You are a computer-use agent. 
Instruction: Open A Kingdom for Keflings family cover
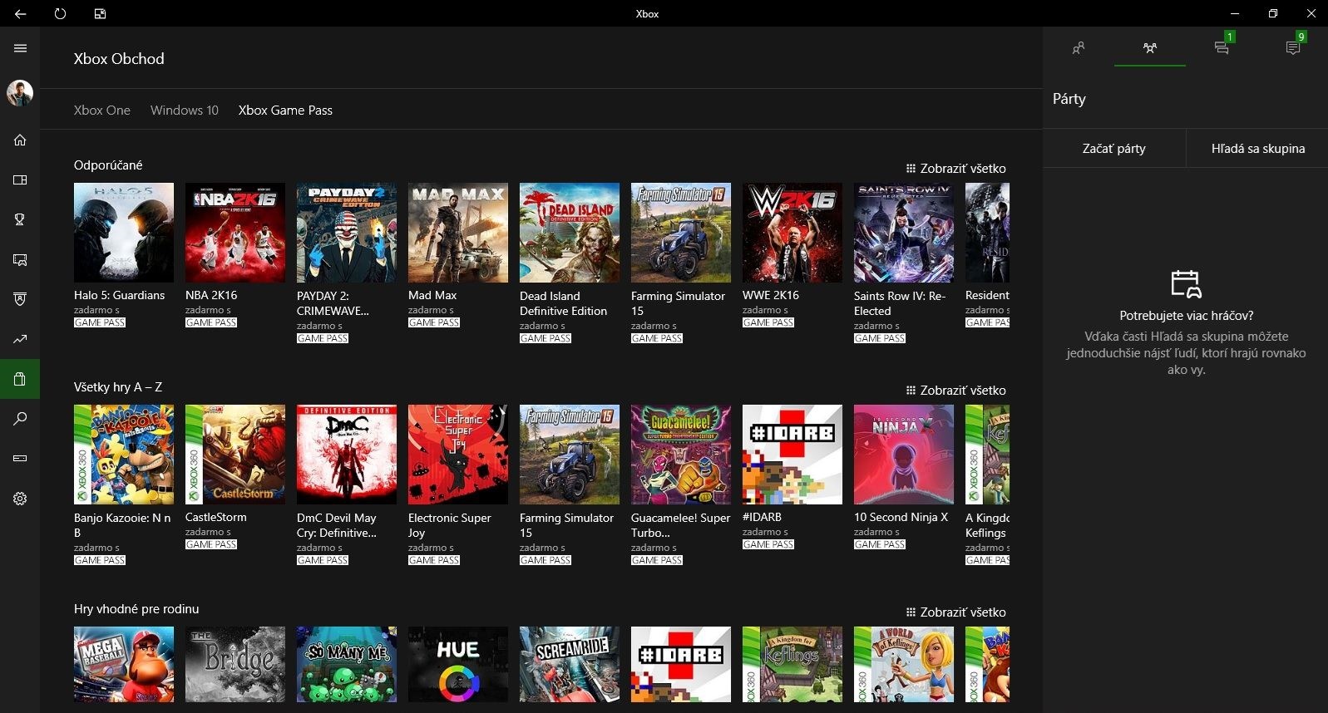[x=792, y=665]
